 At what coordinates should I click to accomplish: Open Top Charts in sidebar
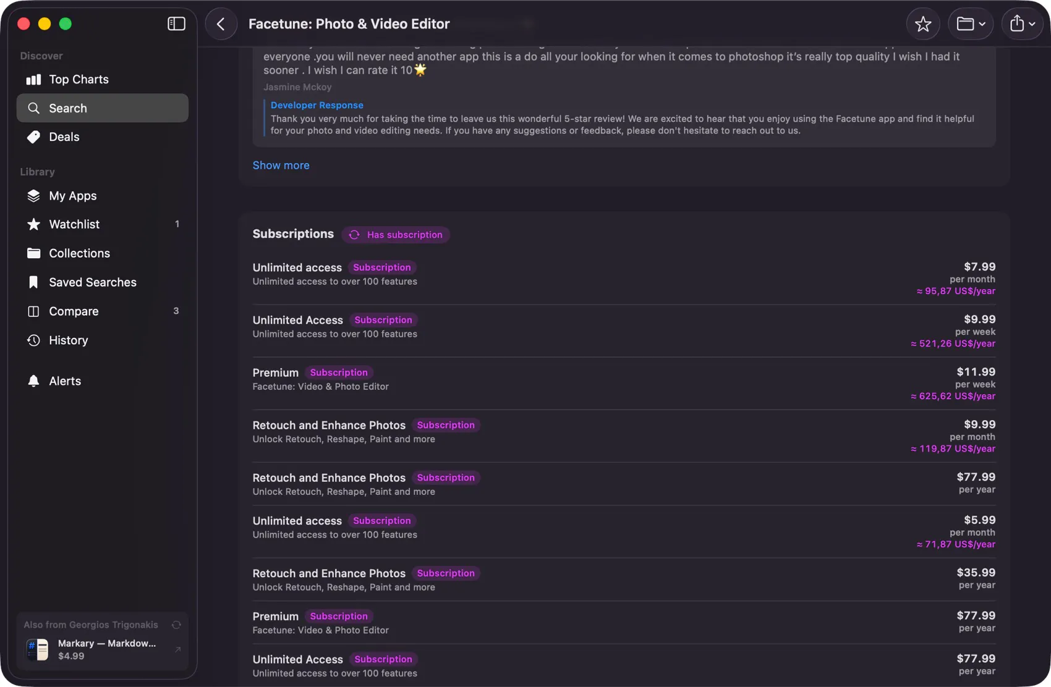tap(103, 79)
